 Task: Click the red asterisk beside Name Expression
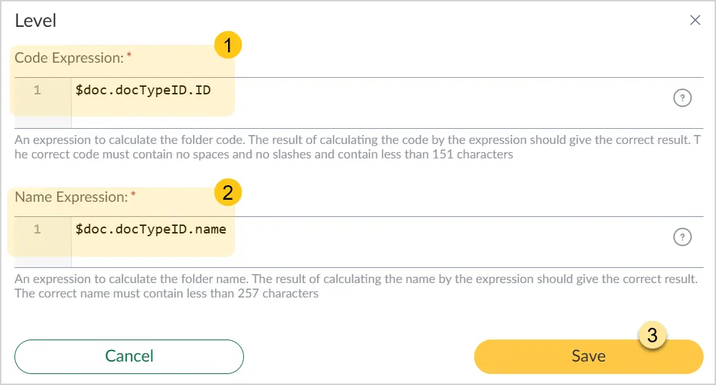coord(133,194)
